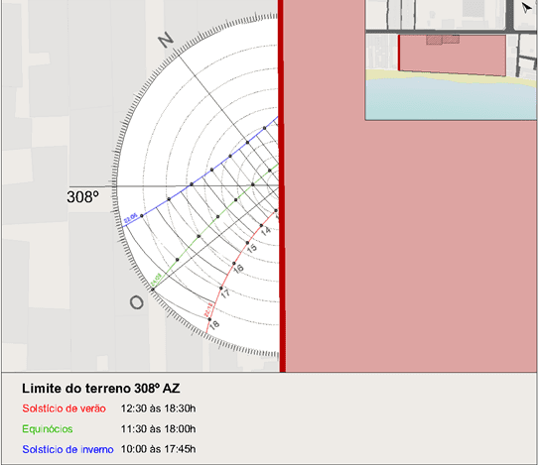The height and width of the screenshot is (465, 539).
Task: Click the north arrow icon in the inset map
Action: pos(526,8)
